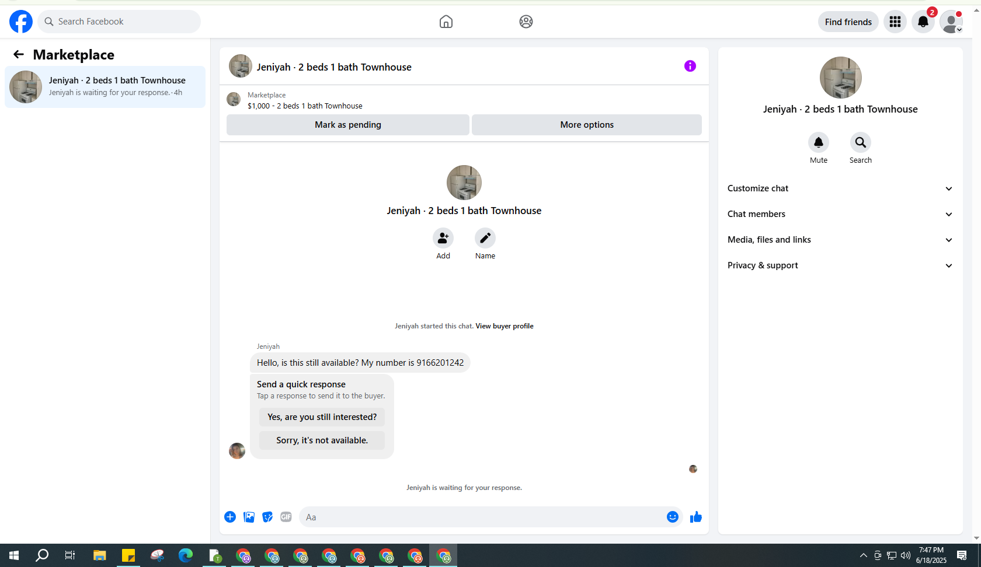Image resolution: width=981 pixels, height=567 pixels.
Task: Open the Windows Start menu
Action: (x=14, y=555)
